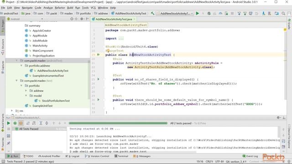Viewport: 292px width, 164px height.
Task: Toggle the Project tool window side button
Action: click(3, 26)
